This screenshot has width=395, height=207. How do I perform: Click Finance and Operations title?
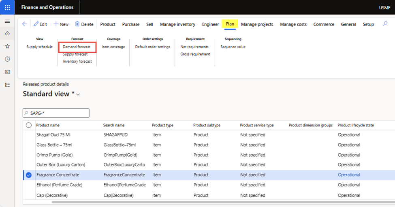click(47, 7)
